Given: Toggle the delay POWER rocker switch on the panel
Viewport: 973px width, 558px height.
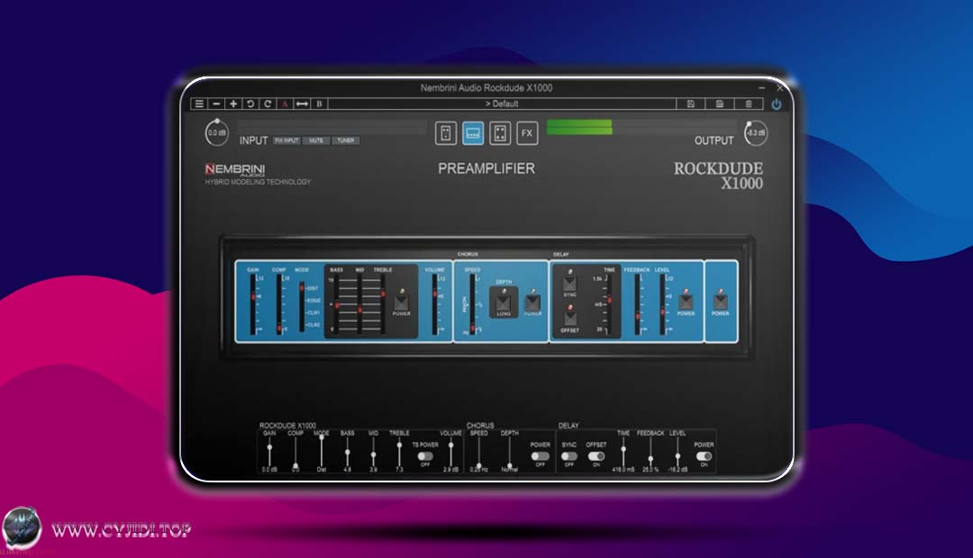Looking at the screenshot, I should coord(686,301).
